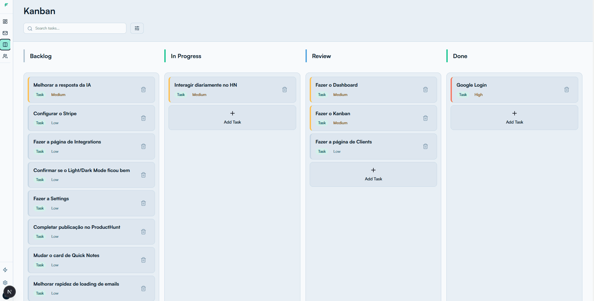
Task: Open 'Interagir diariamente no HN' card
Action: pyautogui.click(x=232, y=90)
